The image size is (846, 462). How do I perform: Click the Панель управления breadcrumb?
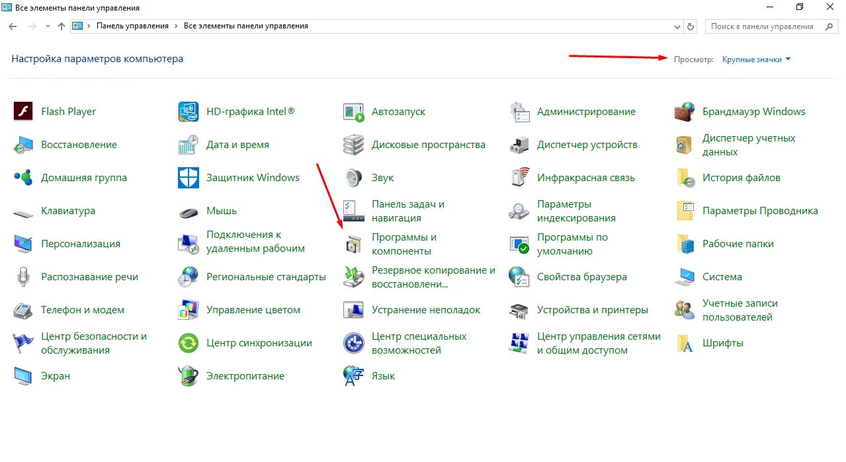(x=132, y=26)
